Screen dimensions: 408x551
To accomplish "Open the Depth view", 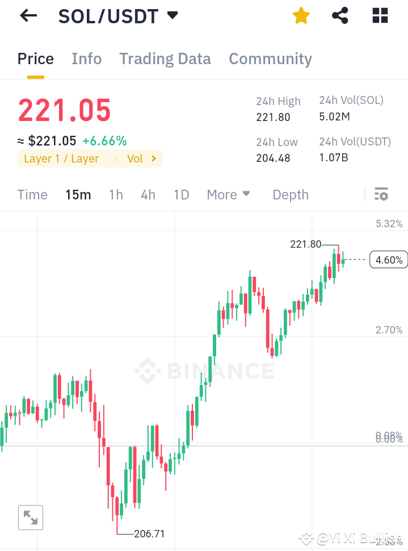I will click(290, 194).
